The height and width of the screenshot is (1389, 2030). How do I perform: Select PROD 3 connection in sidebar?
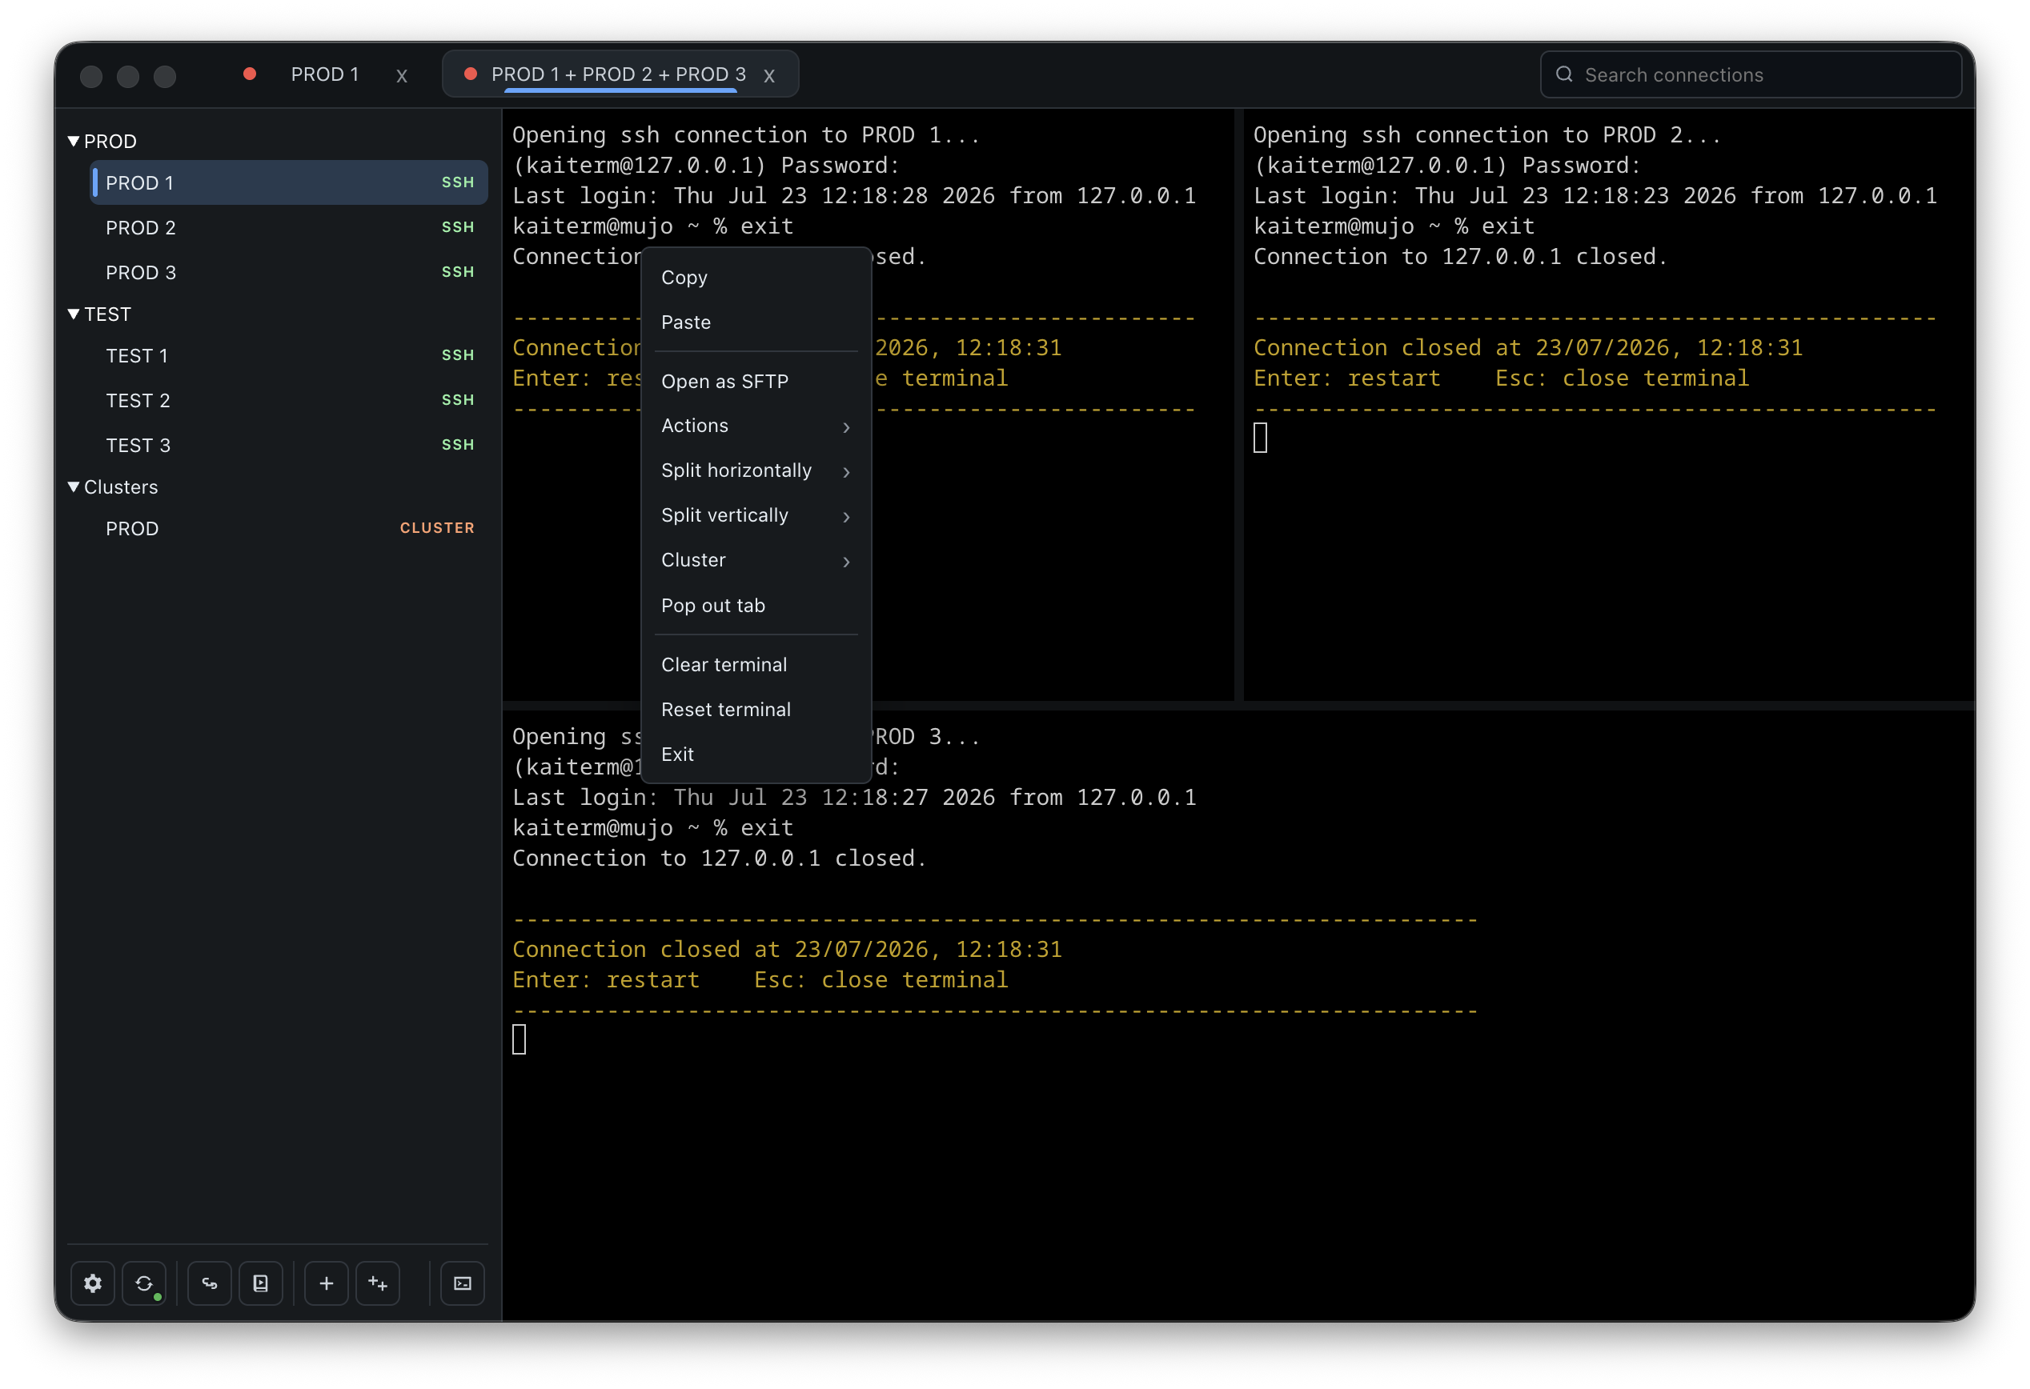(288, 272)
